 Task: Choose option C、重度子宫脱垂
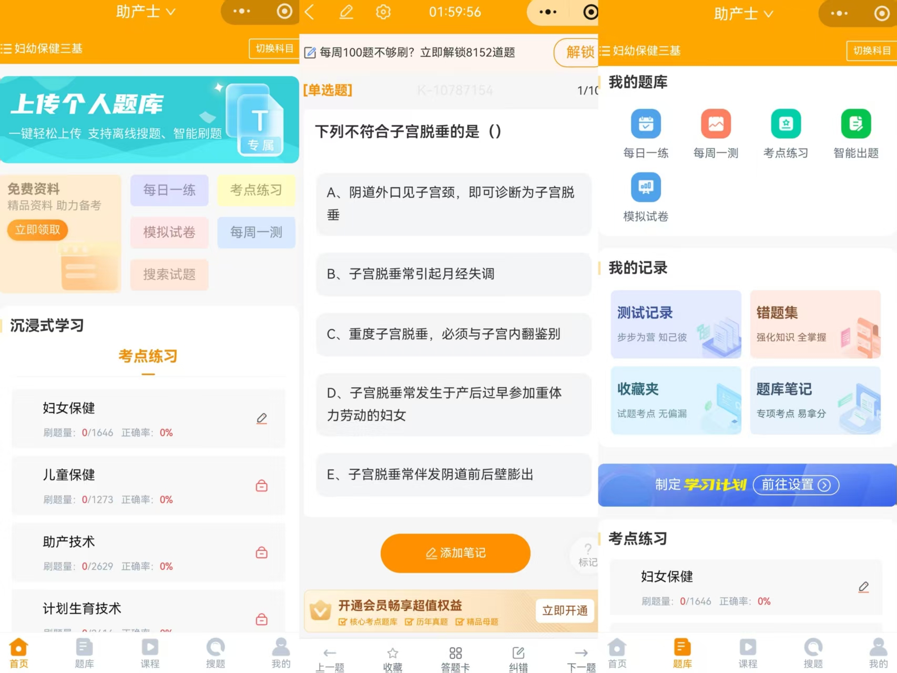(x=454, y=334)
